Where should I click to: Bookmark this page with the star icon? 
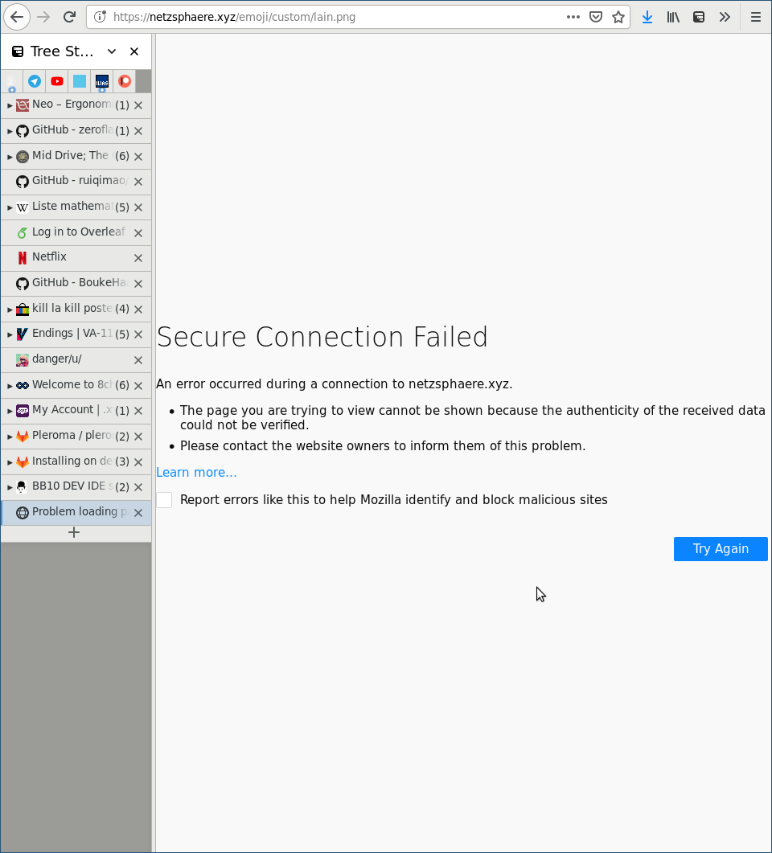[618, 17]
